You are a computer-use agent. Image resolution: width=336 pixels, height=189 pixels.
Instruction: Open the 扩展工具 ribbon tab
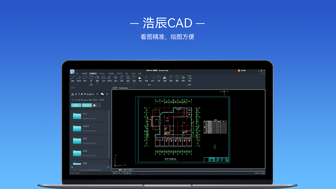[x=119, y=73]
